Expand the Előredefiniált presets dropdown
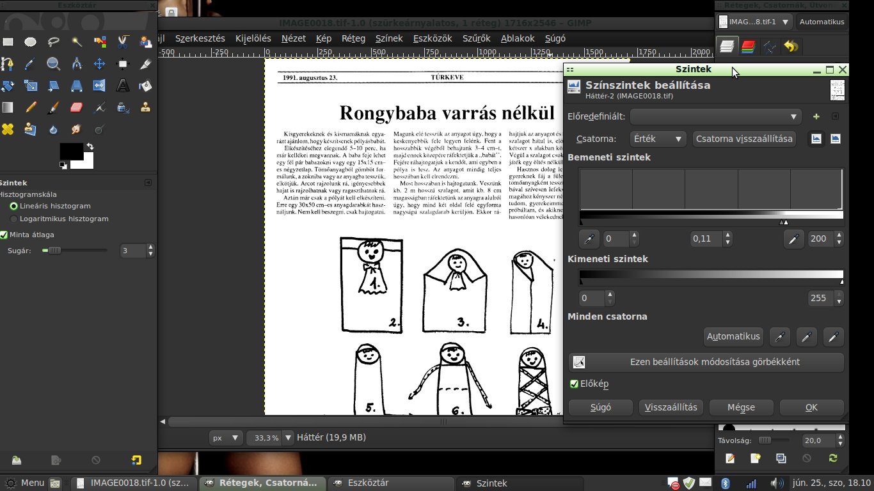 click(716, 116)
